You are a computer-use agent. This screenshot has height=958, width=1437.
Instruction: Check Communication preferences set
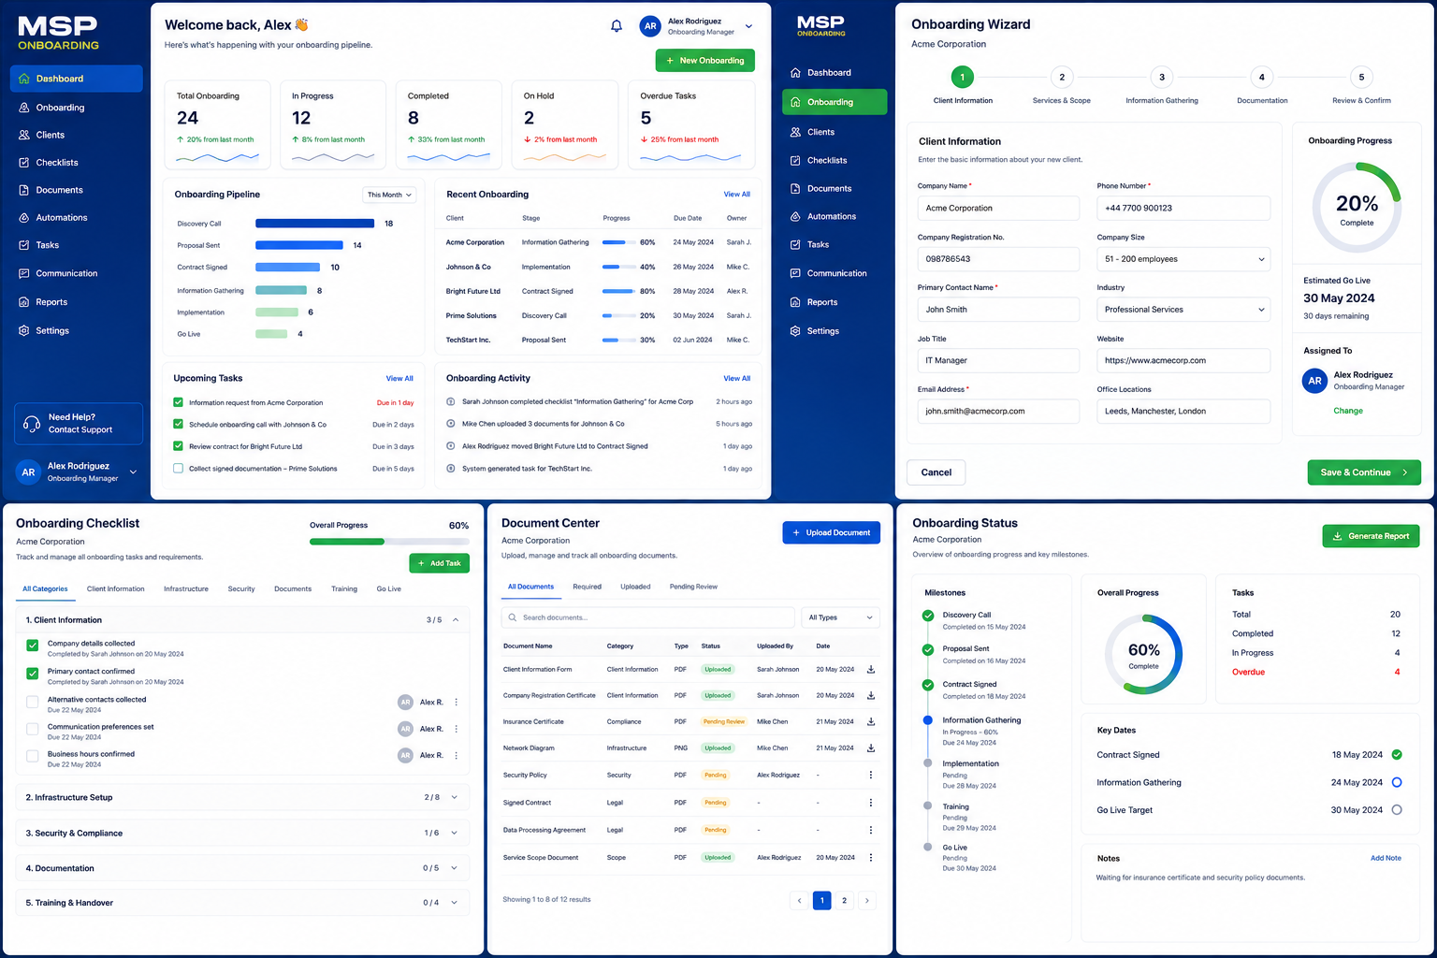tap(33, 729)
